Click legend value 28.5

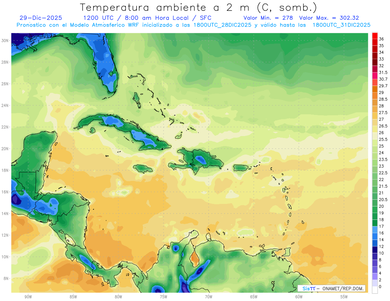[383, 99]
